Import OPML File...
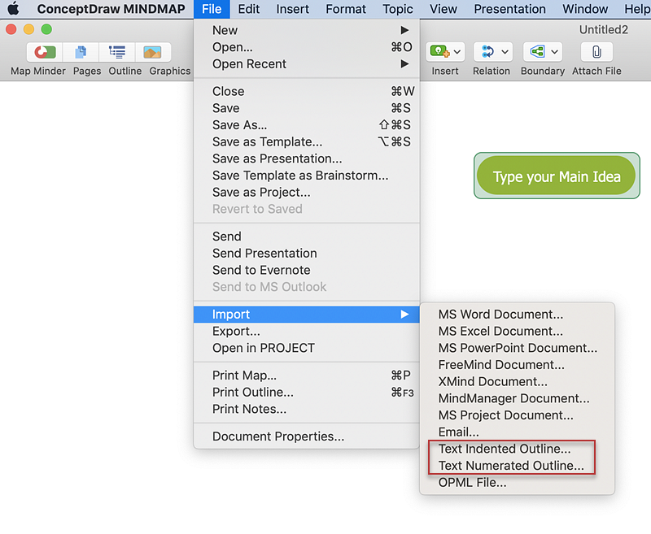651x534 pixels. click(x=517, y=483)
